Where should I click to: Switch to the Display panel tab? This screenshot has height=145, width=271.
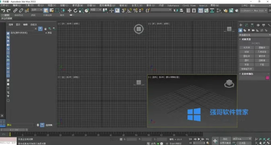[x=264, y=25]
